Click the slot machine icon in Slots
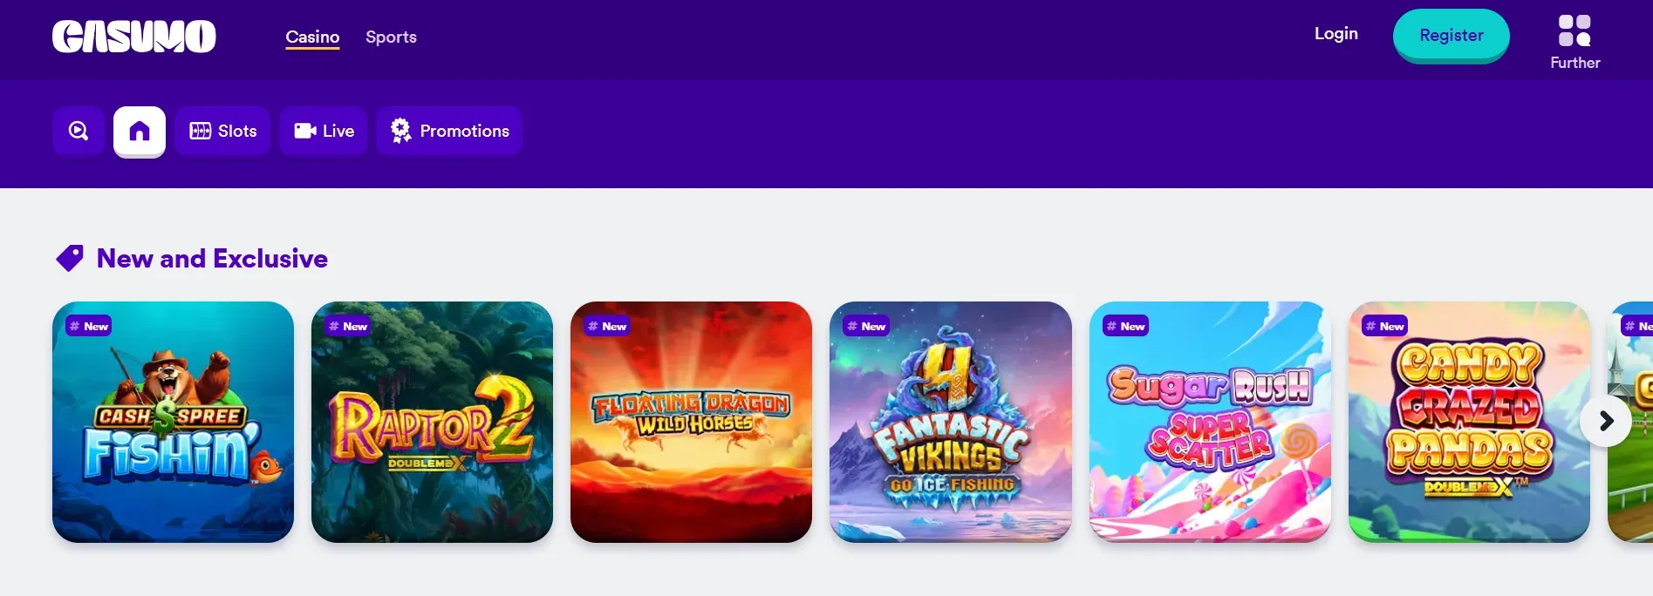Image resolution: width=1653 pixels, height=596 pixels. pos(201,131)
